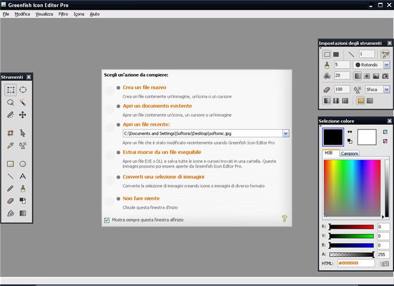The width and height of the screenshot is (394, 286).
Task: Enable the yellow color gradient option
Action: point(360,101)
